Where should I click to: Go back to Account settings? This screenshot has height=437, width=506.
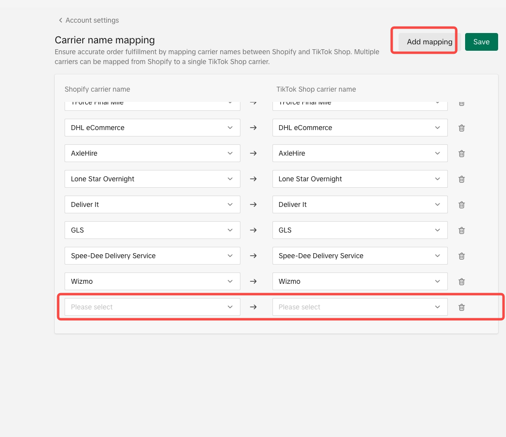pos(89,20)
